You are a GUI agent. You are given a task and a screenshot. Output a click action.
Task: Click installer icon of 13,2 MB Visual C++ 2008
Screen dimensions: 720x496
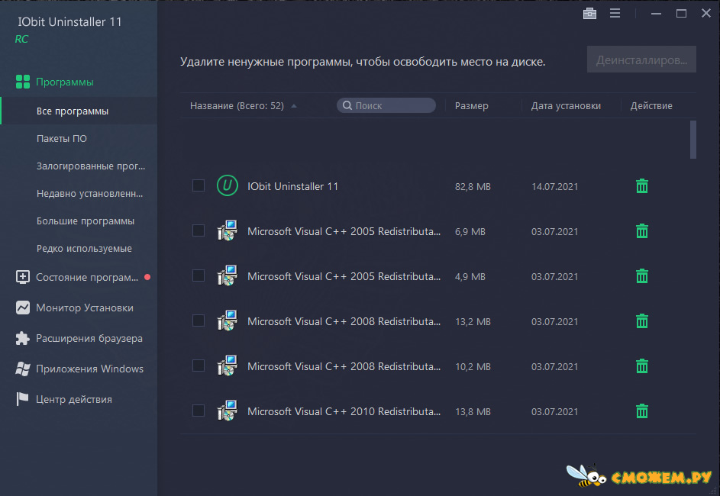click(228, 320)
